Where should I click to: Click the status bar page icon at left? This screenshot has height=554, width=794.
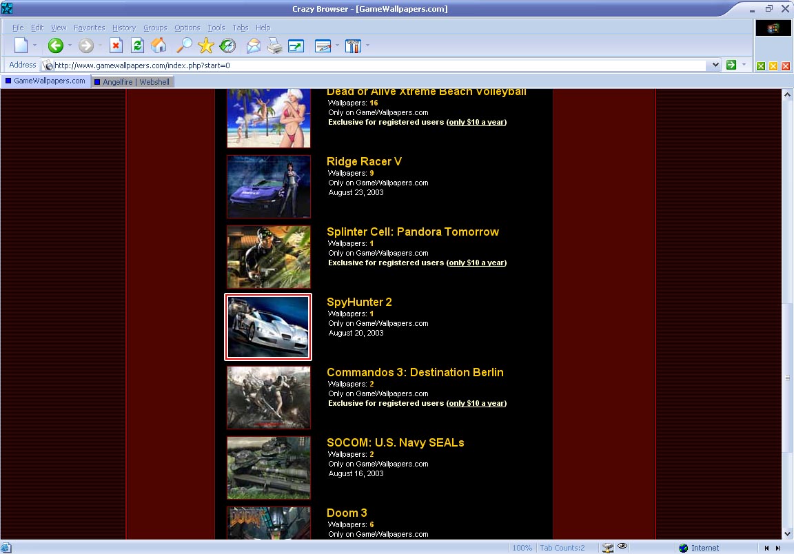pos(6,548)
